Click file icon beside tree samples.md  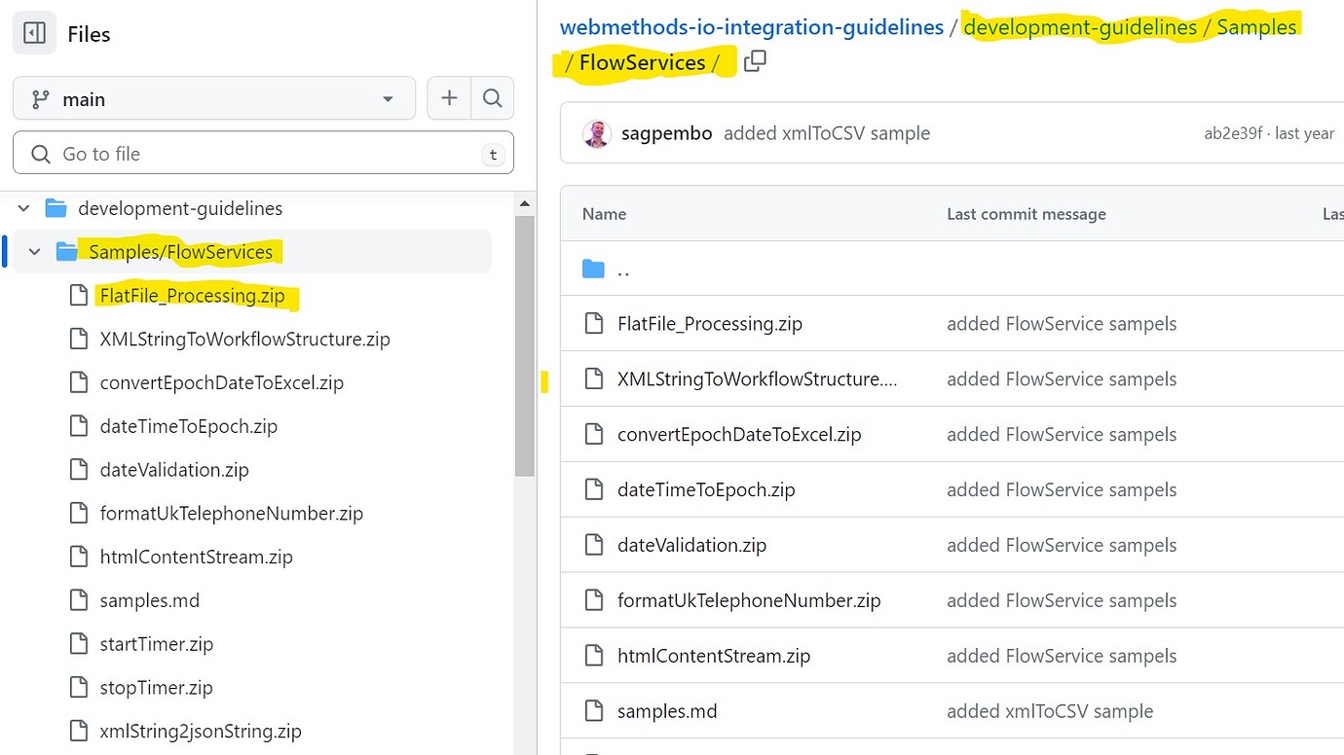pos(79,600)
